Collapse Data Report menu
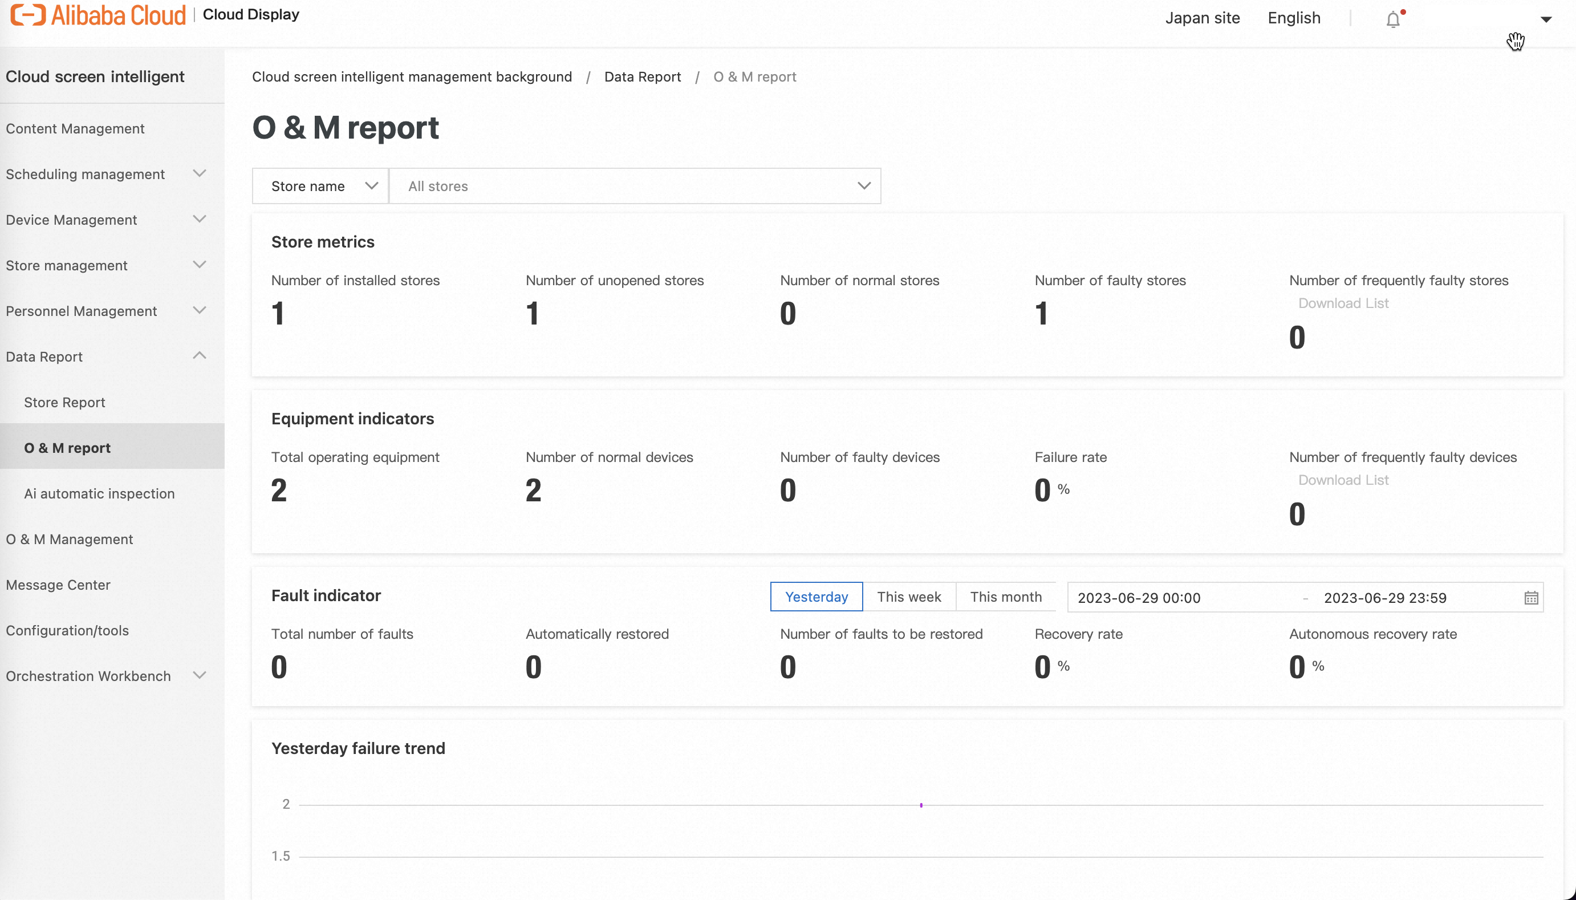This screenshot has width=1576, height=900. [112, 356]
